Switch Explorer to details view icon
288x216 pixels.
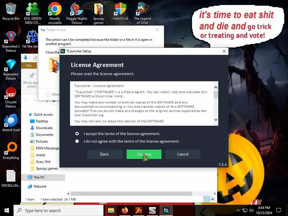point(207,199)
